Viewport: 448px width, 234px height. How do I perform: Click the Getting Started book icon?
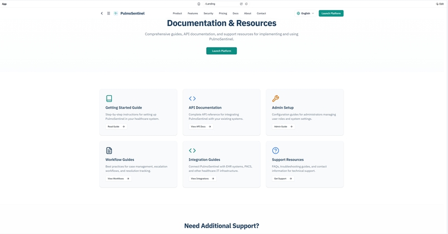coord(109,98)
